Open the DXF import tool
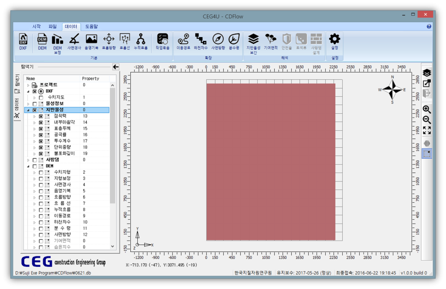Viewport: 446px width, 289px height. [23, 41]
